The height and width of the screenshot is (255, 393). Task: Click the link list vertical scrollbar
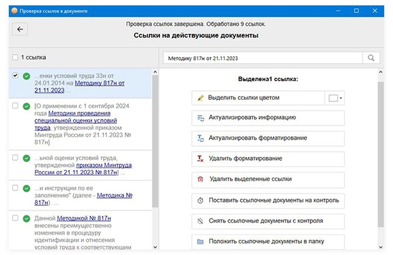coord(155,140)
